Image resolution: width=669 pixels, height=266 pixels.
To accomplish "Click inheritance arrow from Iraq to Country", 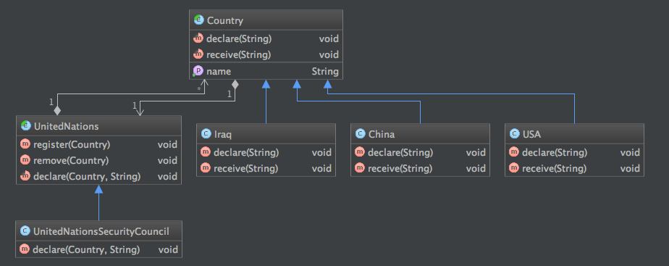I will point(266,85).
